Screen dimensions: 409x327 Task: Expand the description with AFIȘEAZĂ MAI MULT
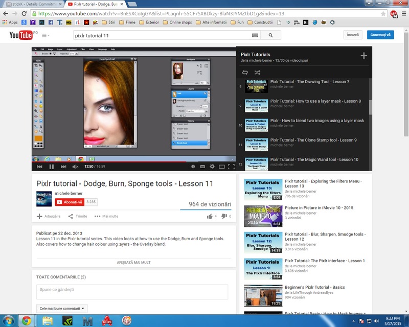[x=133, y=263]
